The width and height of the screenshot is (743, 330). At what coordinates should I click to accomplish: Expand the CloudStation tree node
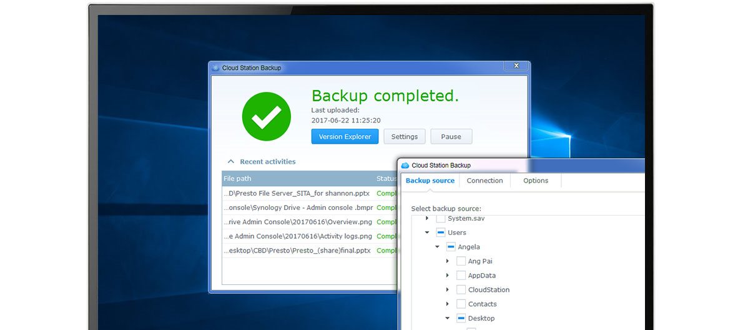click(447, 289)
